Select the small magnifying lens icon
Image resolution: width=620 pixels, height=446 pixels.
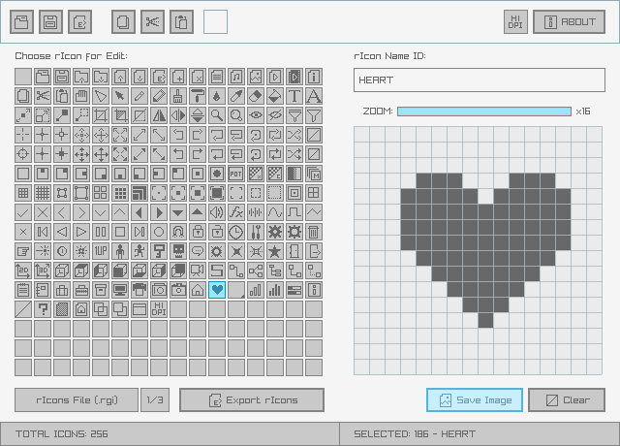(x=217, y=115)
